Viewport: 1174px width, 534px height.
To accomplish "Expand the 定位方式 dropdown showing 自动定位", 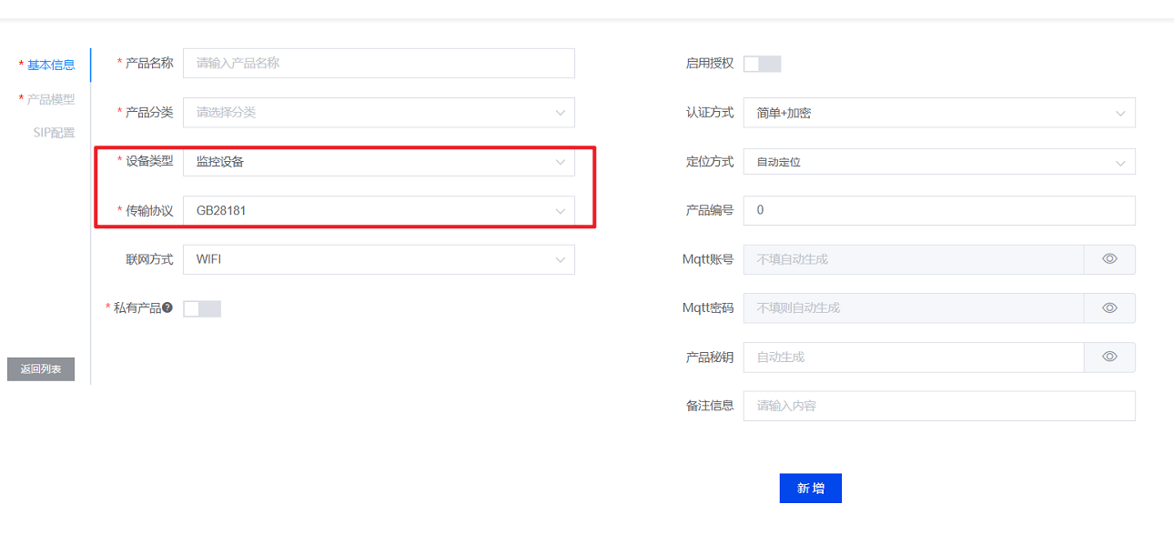I will click(x=938, y=162).
